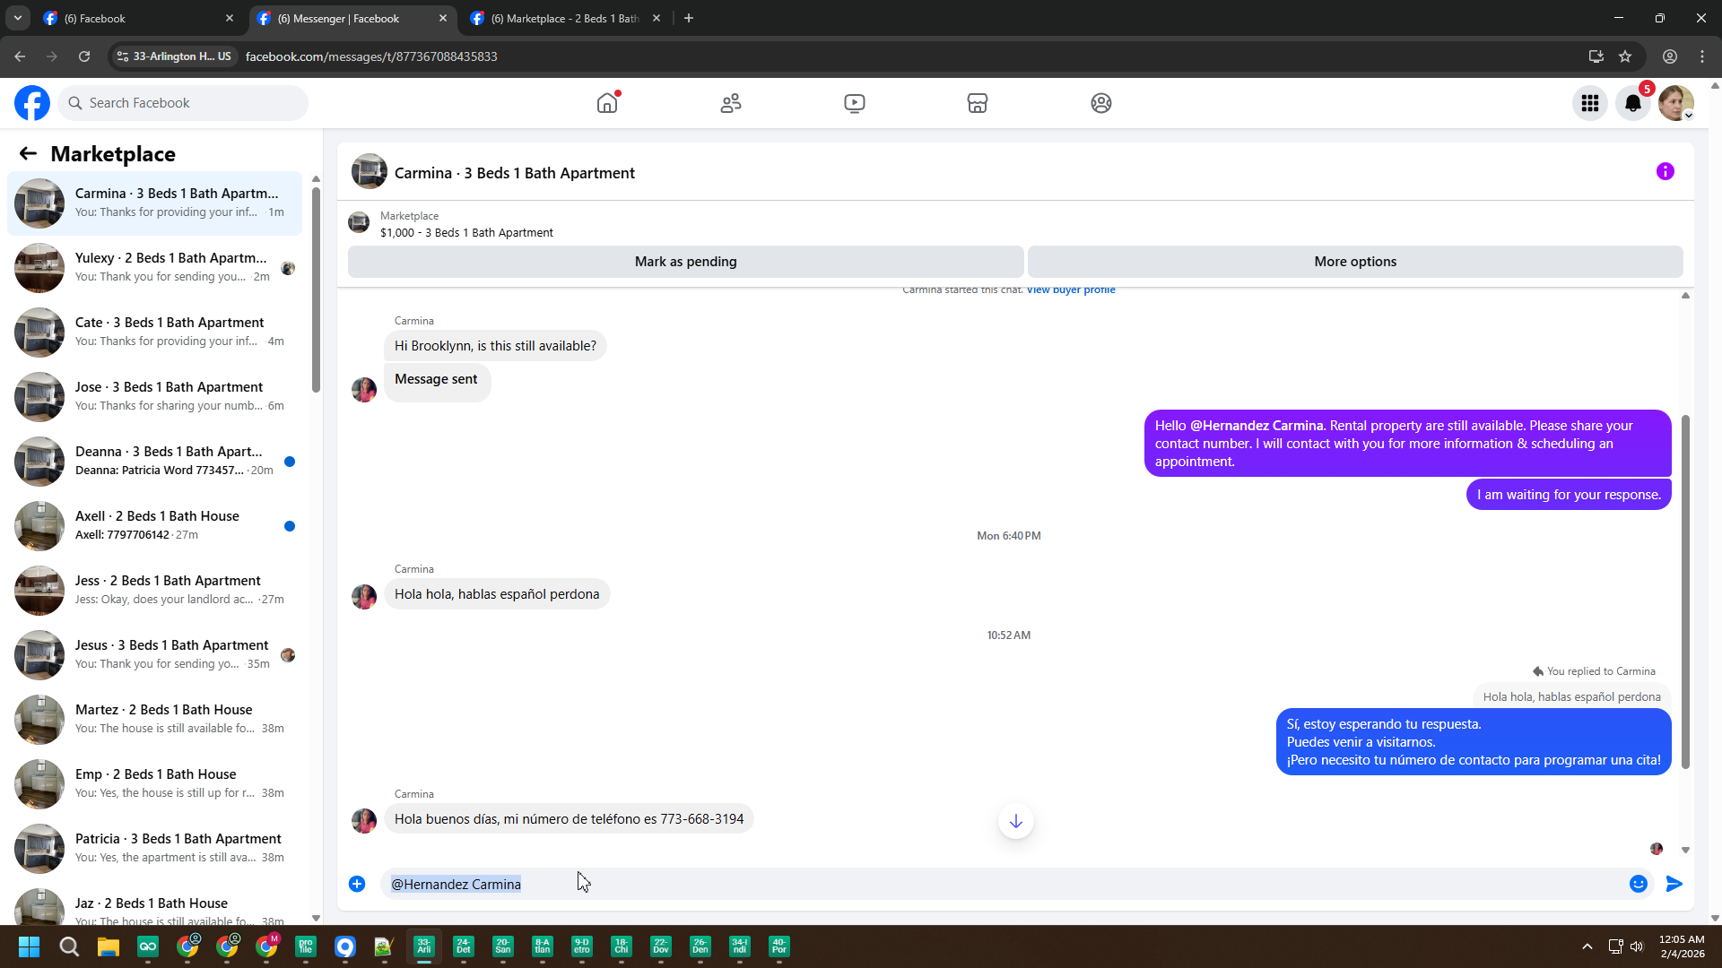Click the plus icon beside message box
Screen dimensions: 1722x968
pyautogui.click(x=357, y=884)
